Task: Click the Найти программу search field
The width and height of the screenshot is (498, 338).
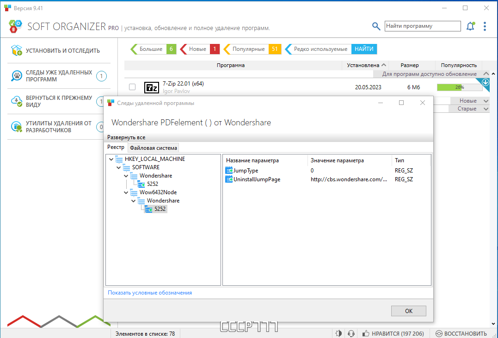Action: (x=423, y=26)
